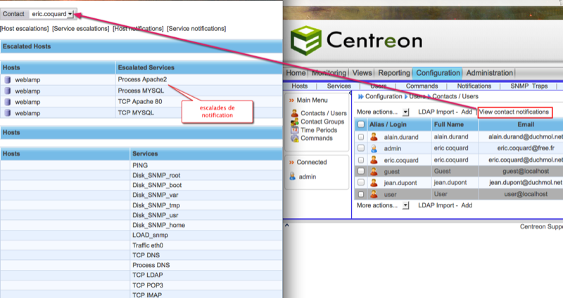Screen dimensions: 563x298
Task: Click View contact notifications link
Action: [514, 112]
